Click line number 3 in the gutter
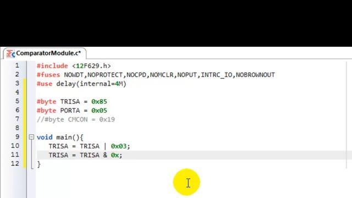Screen dimensions: 352x198 [17, 84]
